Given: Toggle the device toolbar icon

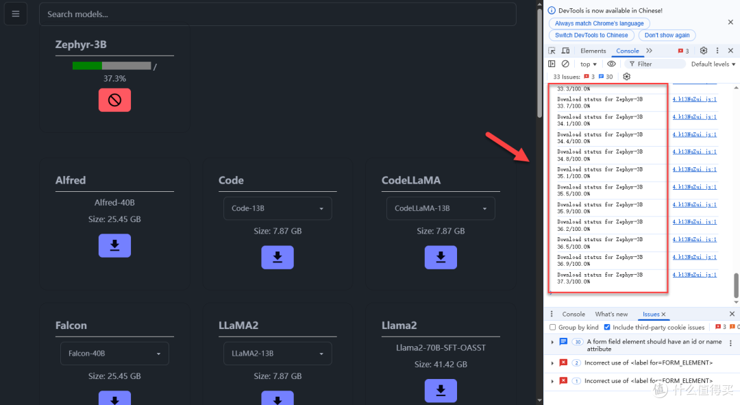Looking at the screenshot, I should [x=565, y=51].
